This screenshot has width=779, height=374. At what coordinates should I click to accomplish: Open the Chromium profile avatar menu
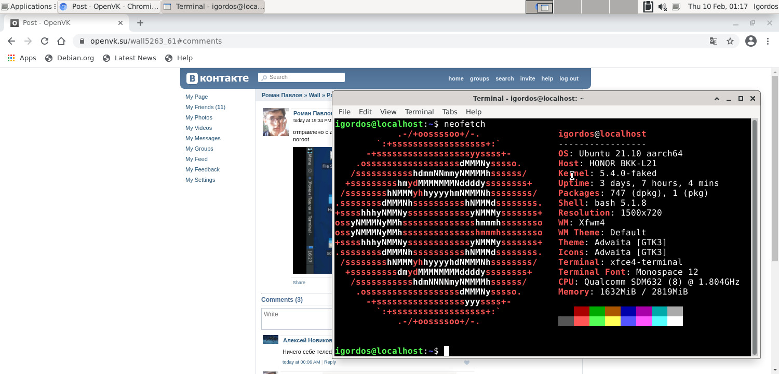[751, 41]
